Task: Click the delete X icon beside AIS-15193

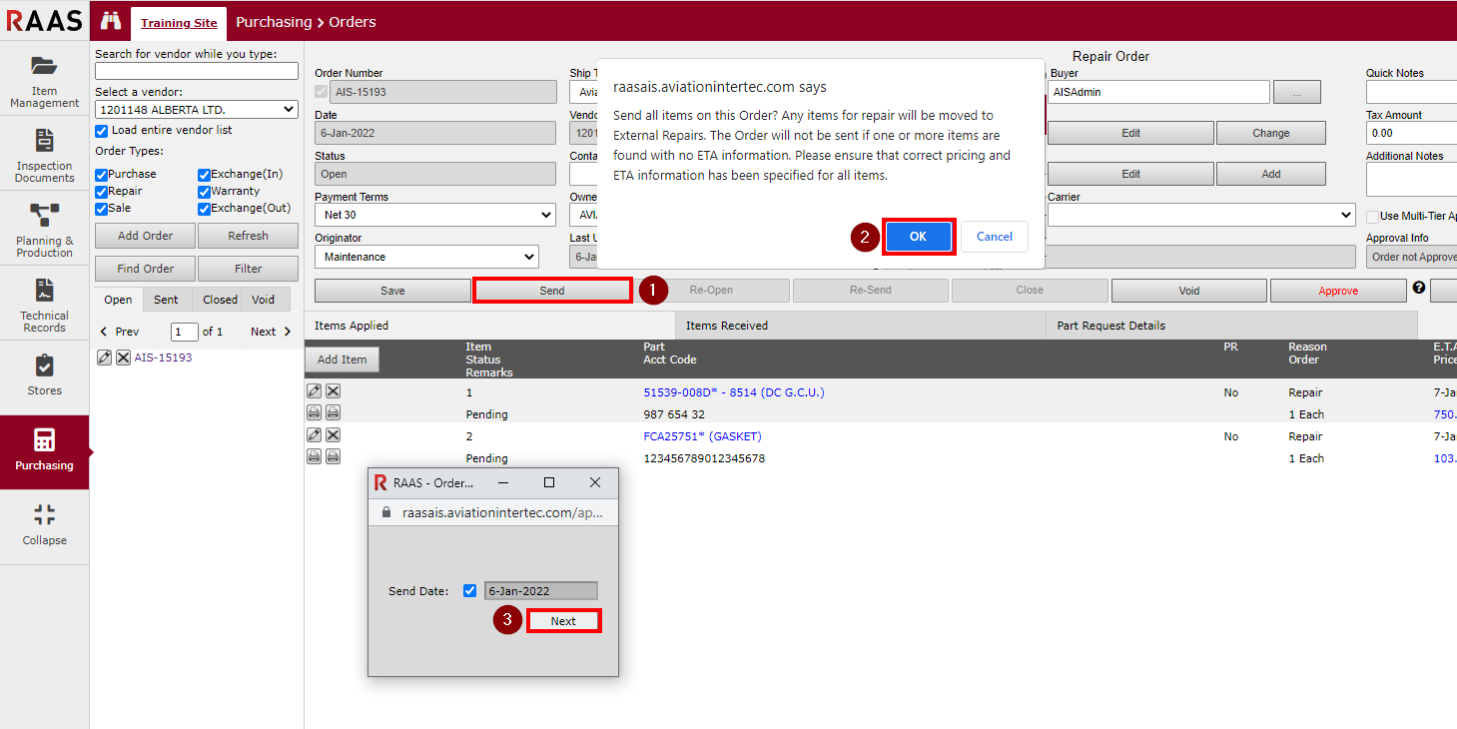Action: tap(123, 358)
